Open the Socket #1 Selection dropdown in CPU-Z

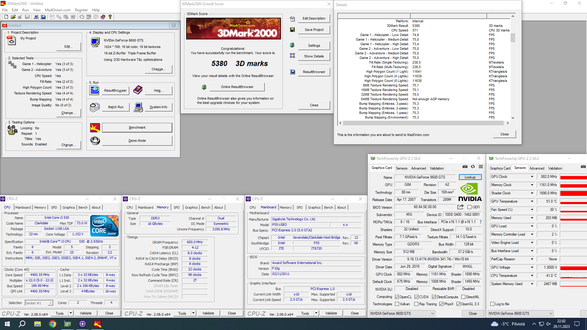pos(39,303)
